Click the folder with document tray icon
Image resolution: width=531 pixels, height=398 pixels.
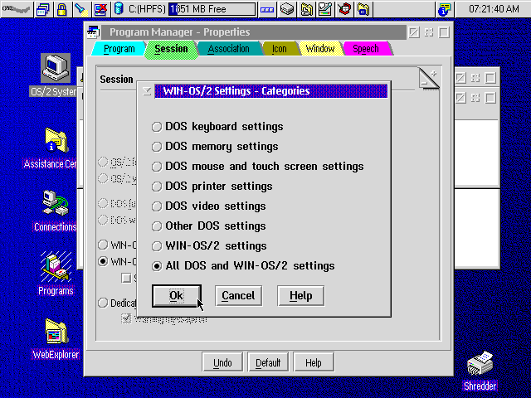(306, 9)
